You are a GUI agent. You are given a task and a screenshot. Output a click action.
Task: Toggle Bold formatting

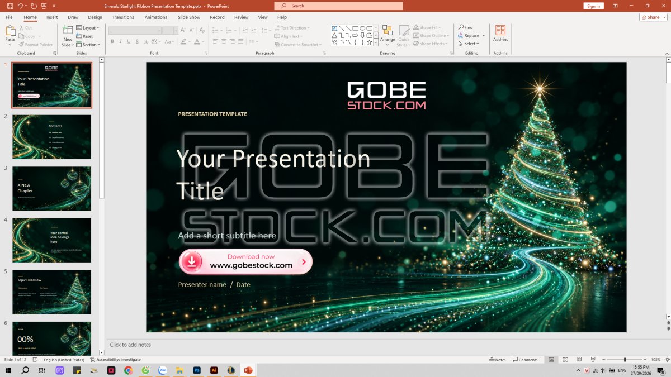112,41
